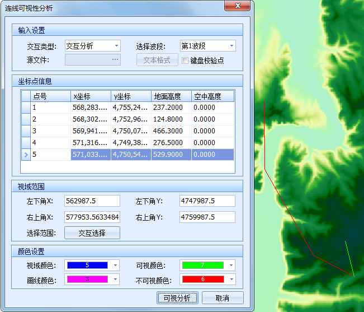Open the red 不可视颜色 dropdown arrow

(231, 279)
